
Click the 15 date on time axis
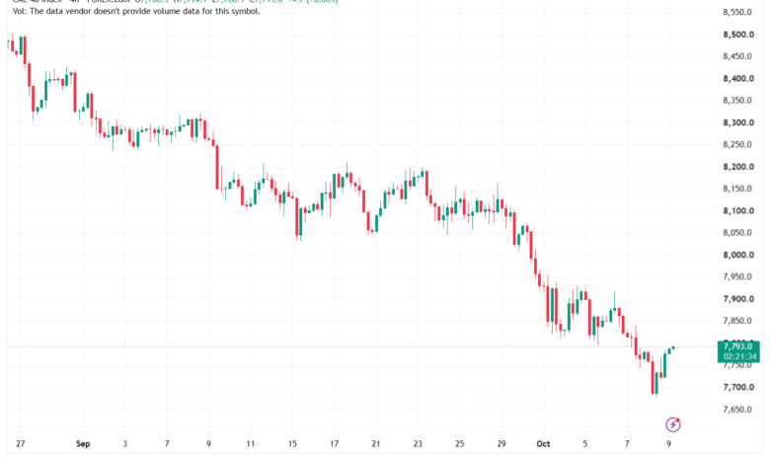point(292,444)
